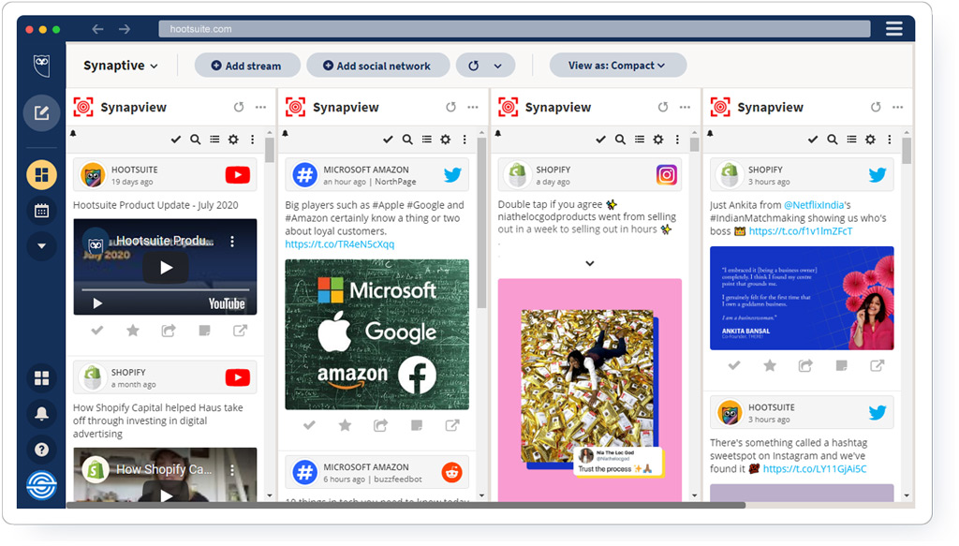Click the vertical scrollbar of the Hootsuite YouTube stream
Viewport: 959px width, 546px height.
tap(270, 150)
